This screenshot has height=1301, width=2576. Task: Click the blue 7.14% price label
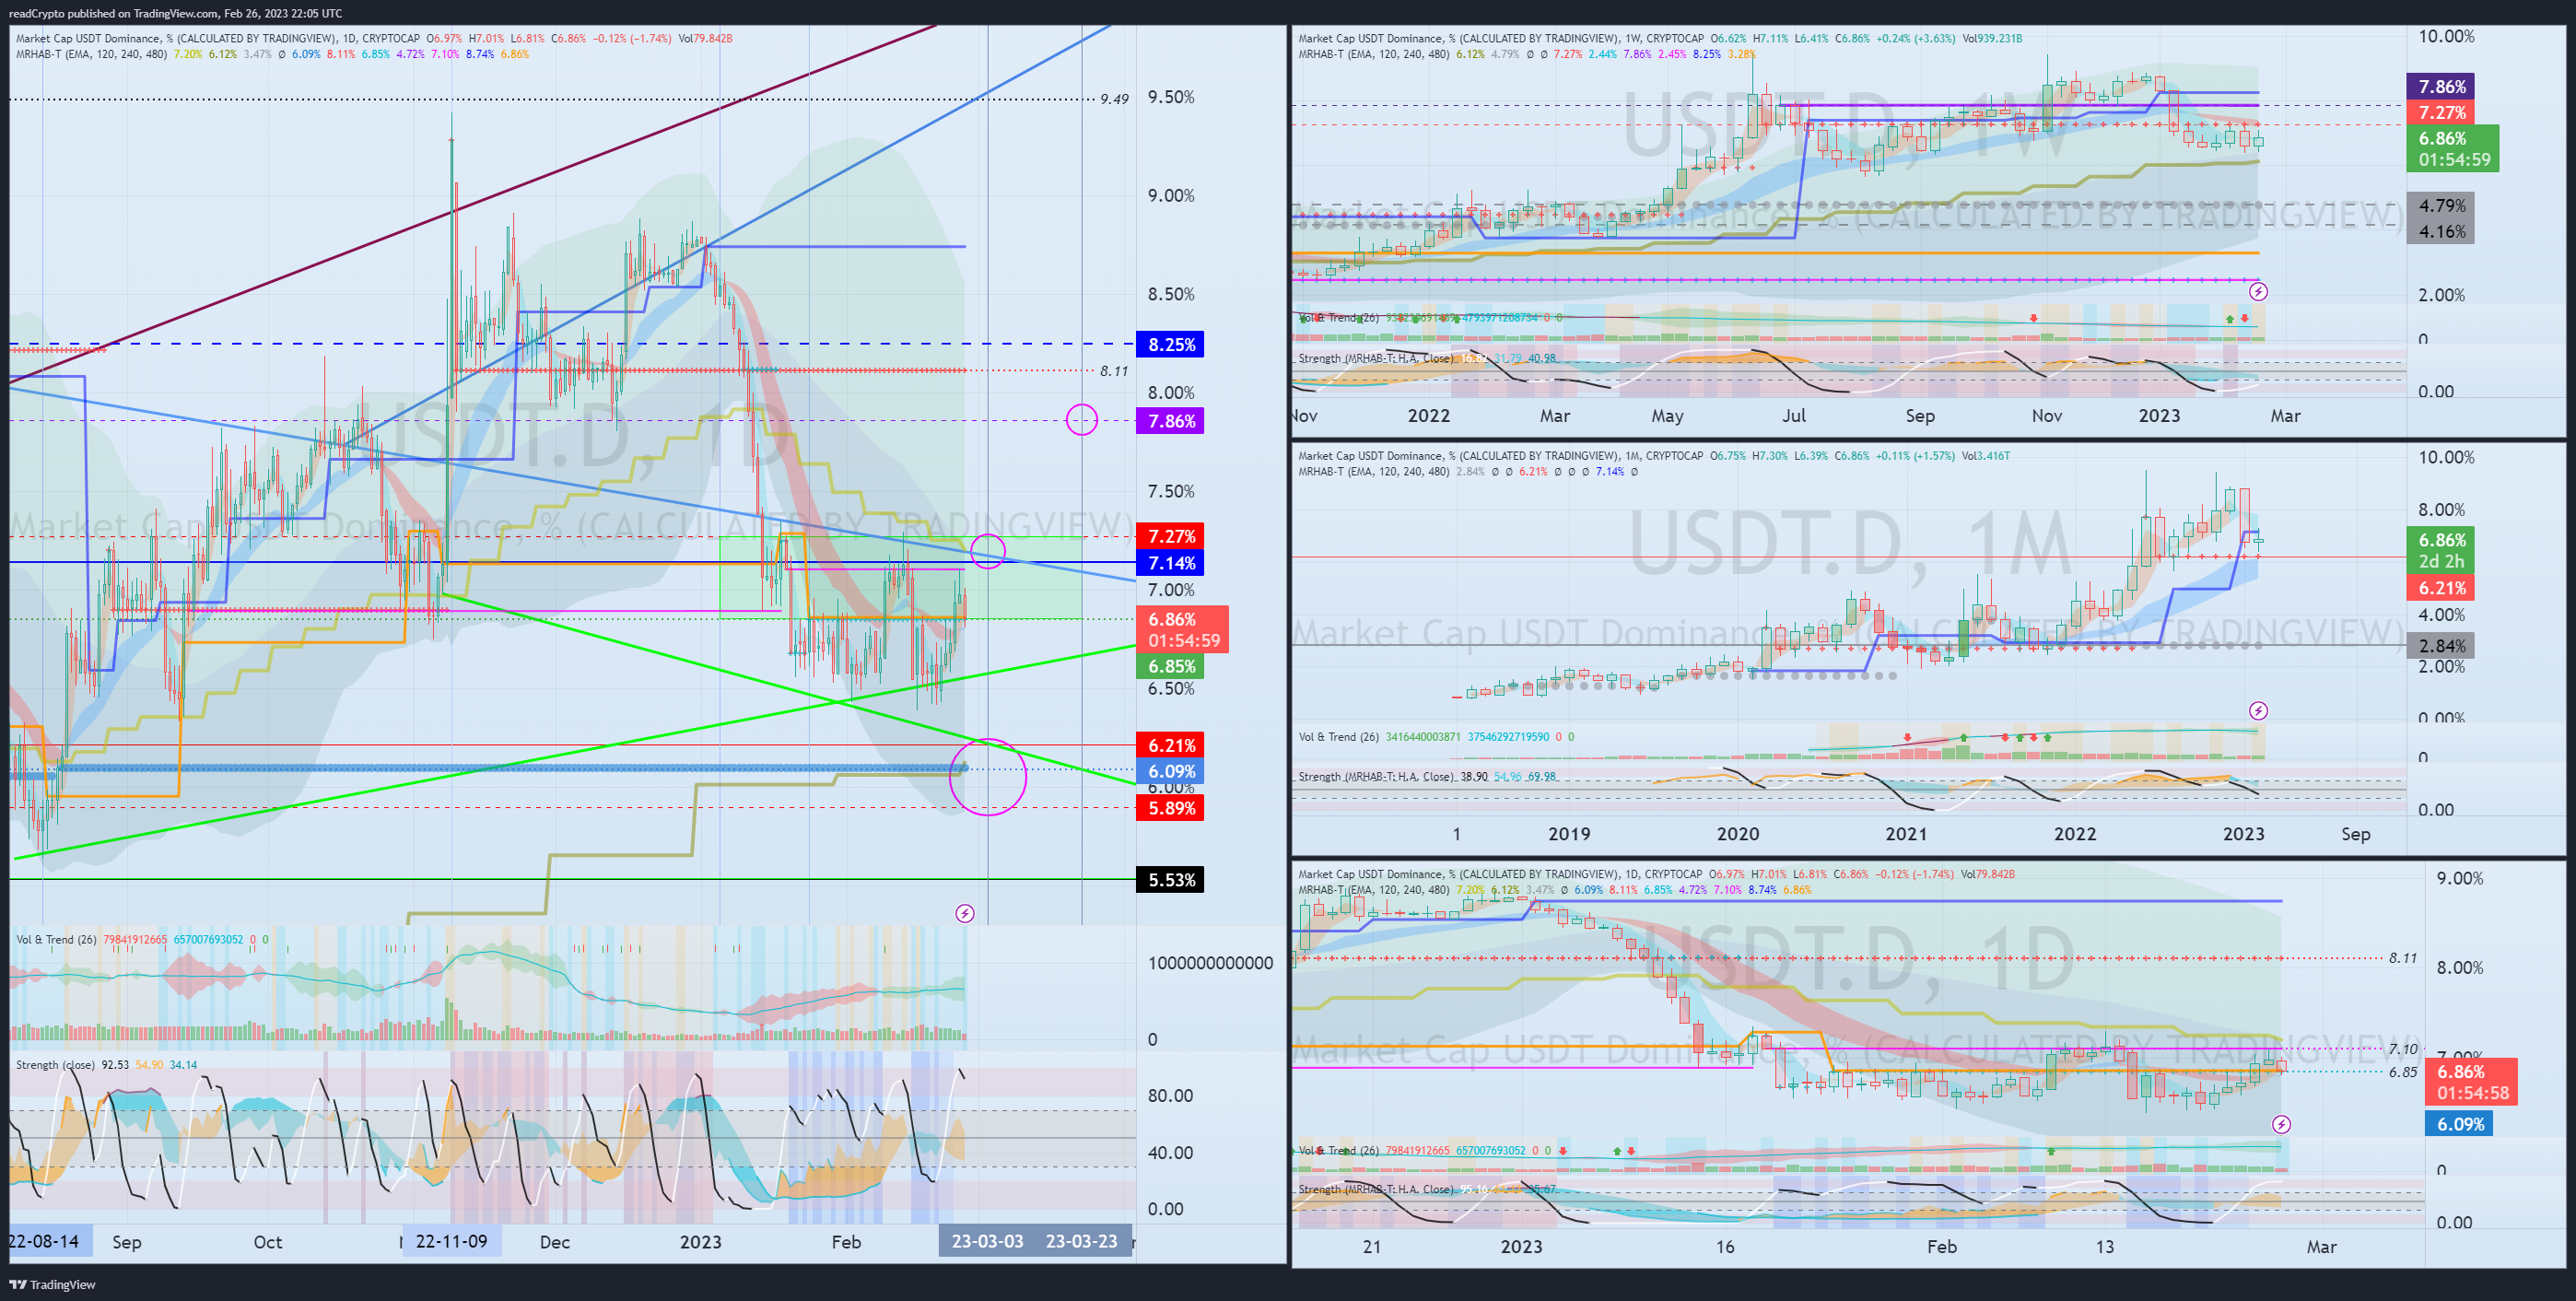coord(1171,563)
